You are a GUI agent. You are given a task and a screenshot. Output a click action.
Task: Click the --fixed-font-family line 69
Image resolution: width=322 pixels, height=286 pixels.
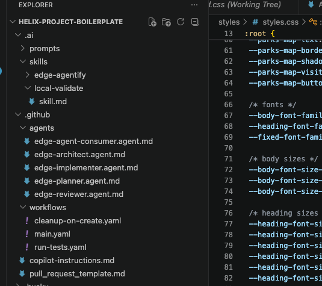point(285,137)
